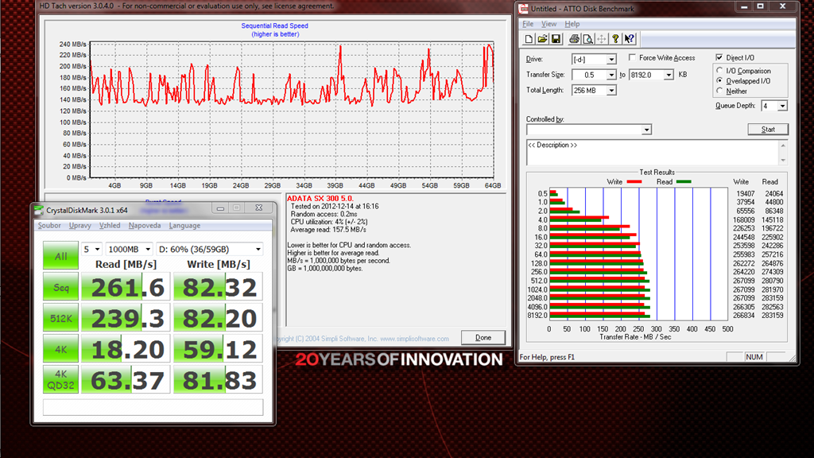
Task: Open the Soubor menu in CrystalDiskMark
Action: pyautogui.click(x=49, y=226)
